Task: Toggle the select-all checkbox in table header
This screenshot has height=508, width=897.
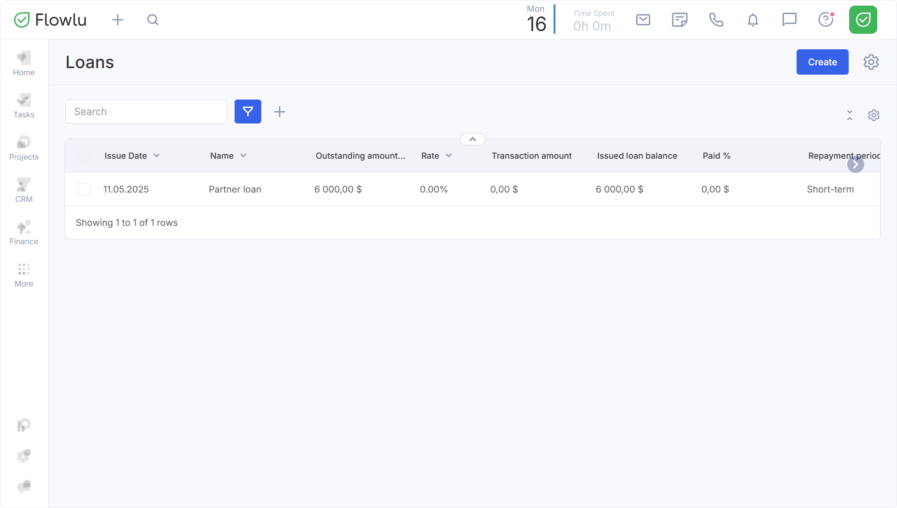Action: [x=84, y=156]
